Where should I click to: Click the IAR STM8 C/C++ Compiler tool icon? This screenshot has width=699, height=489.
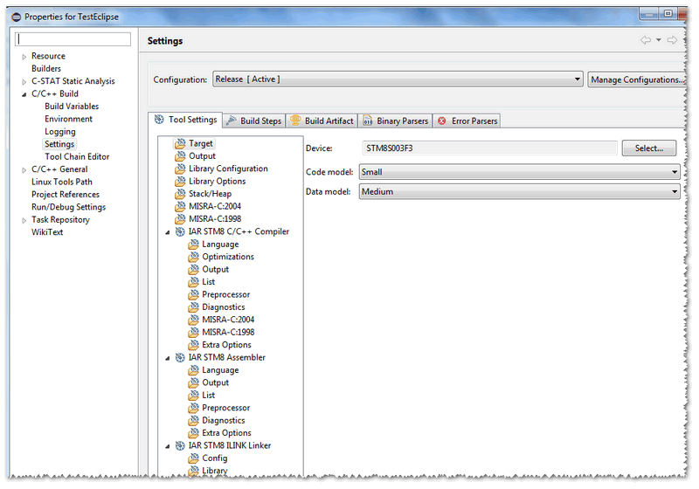180,231
